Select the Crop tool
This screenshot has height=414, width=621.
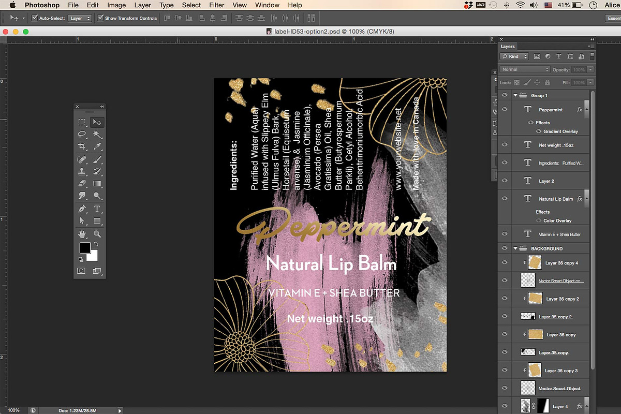pos(82,147)
